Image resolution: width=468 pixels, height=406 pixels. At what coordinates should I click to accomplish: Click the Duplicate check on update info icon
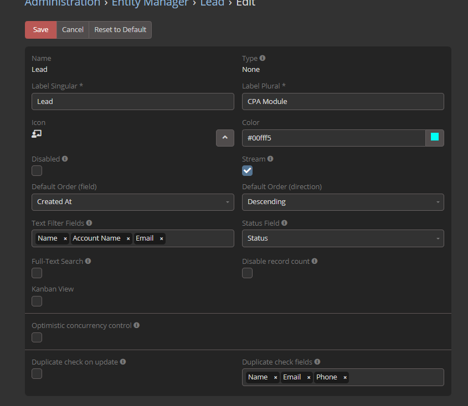pos(122,362)
